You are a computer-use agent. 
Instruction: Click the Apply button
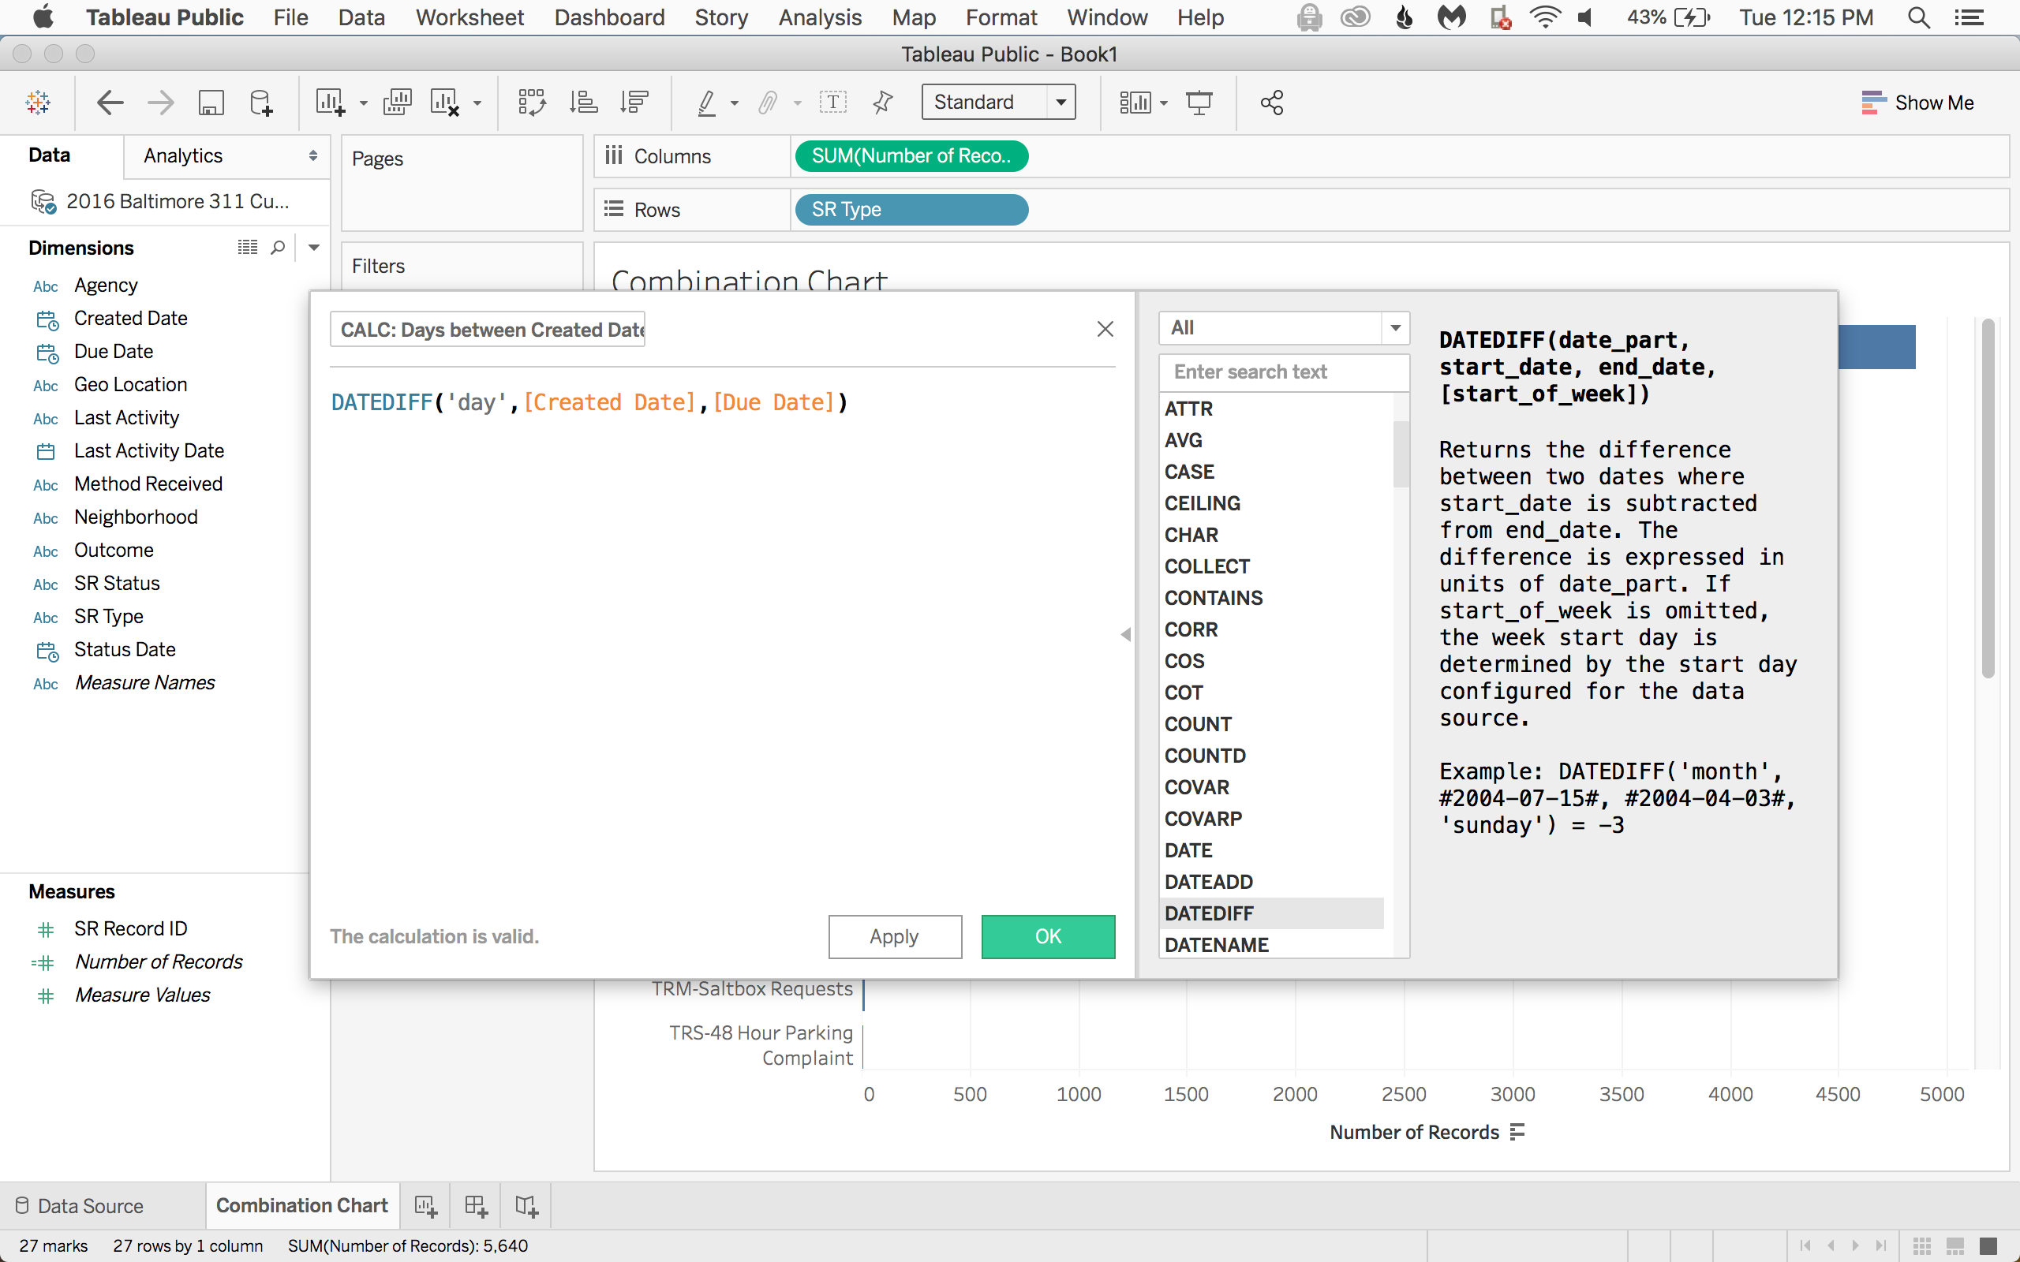(895, 936)
